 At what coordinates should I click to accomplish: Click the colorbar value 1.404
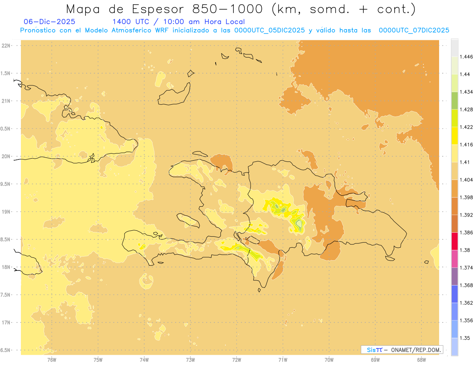click(x=466, y=180)
